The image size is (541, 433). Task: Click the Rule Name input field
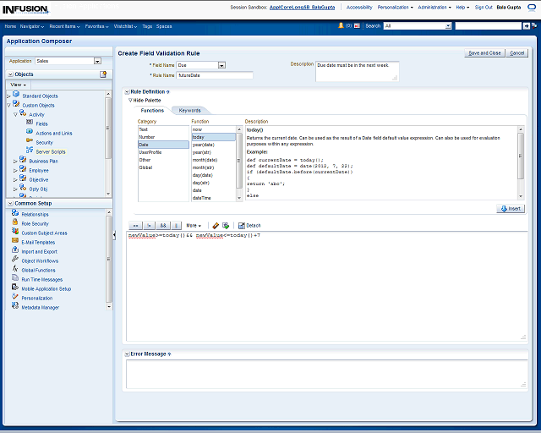(215, 75)
